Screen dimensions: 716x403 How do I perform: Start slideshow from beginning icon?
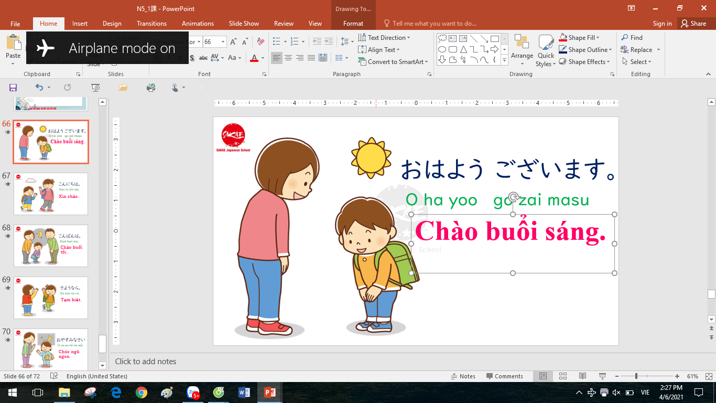[x=95, y=88]
